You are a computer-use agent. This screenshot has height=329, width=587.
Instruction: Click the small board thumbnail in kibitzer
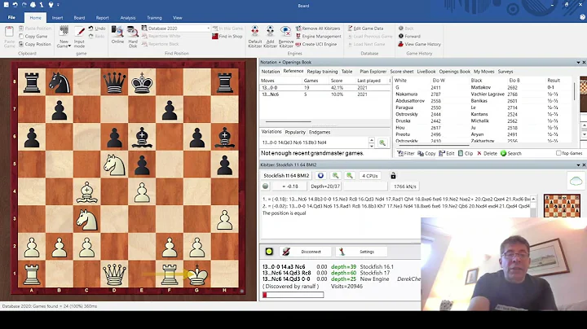click(x=562, y=205)
